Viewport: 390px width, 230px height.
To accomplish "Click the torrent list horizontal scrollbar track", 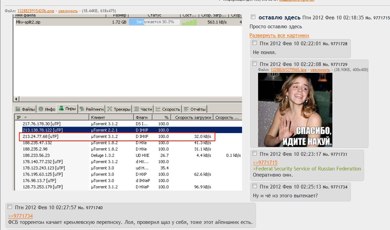I will (x=131, y=99).
